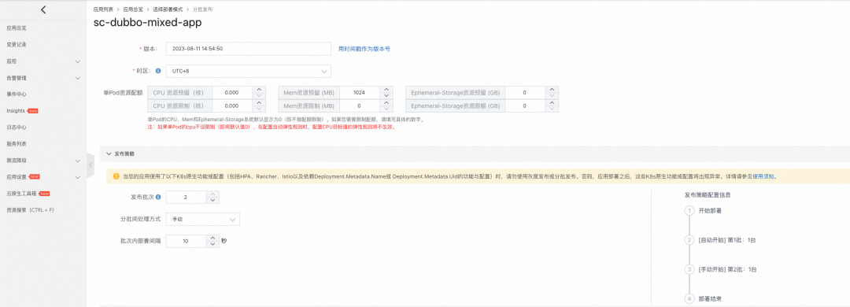Click the Mem资源预留 1024 field

point(359,93)
